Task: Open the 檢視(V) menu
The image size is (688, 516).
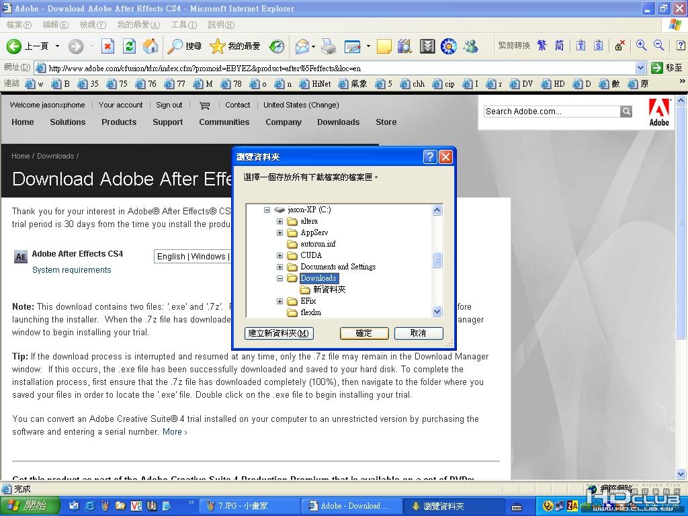Action: [x=93, y=25]
